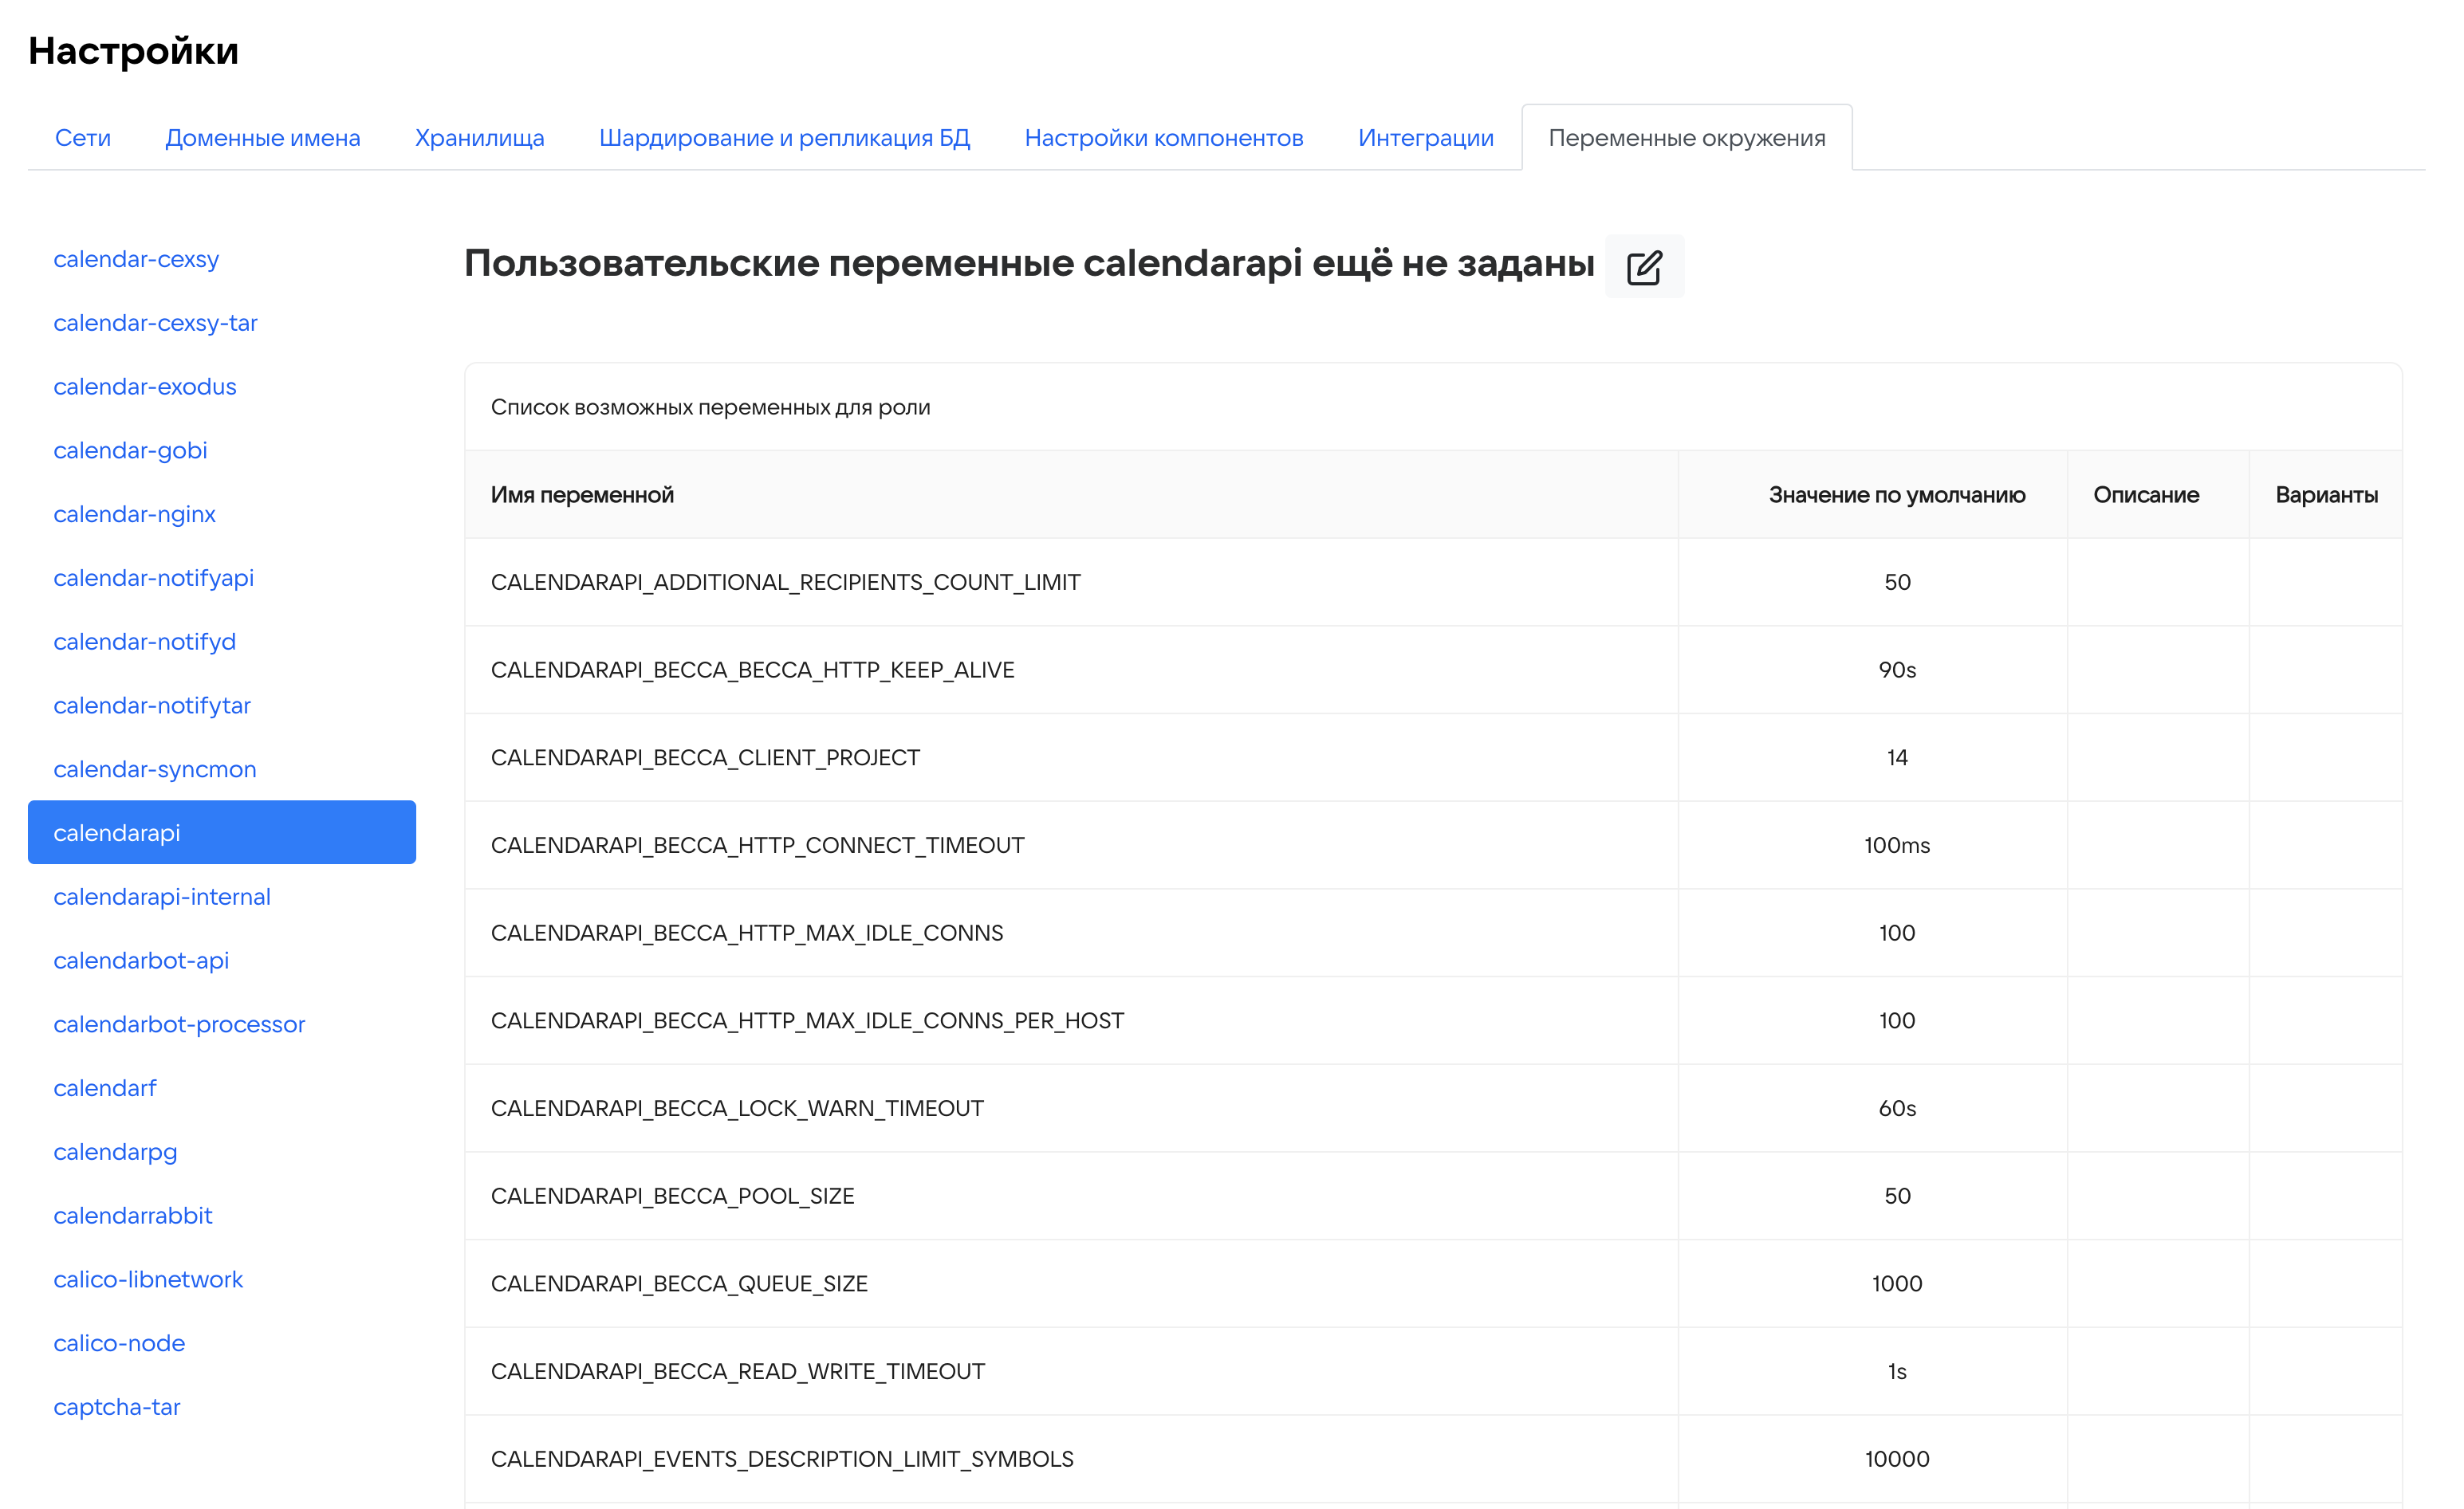Switch to Доменные имена tab

262,138
